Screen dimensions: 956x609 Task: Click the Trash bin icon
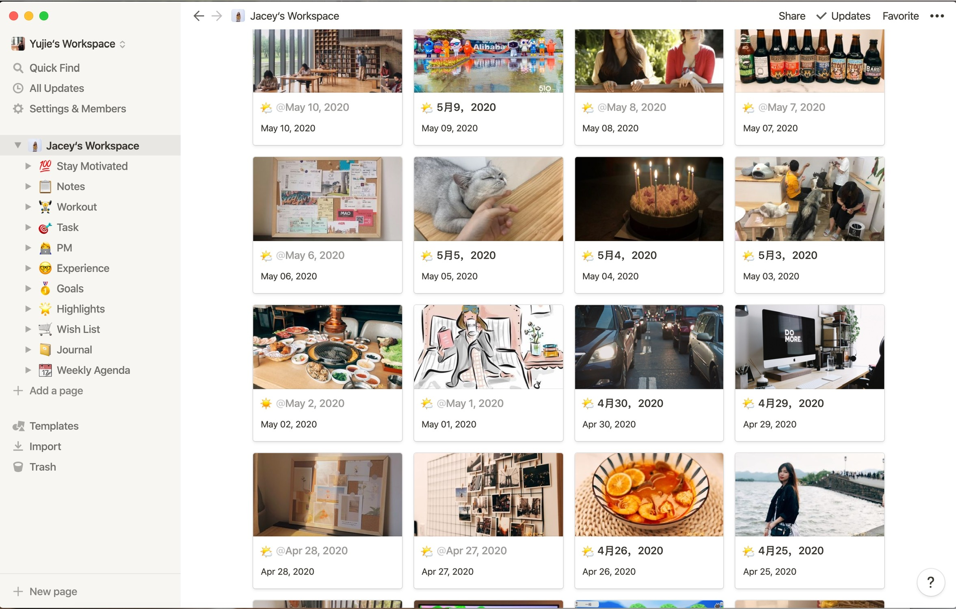coord(18,467)
